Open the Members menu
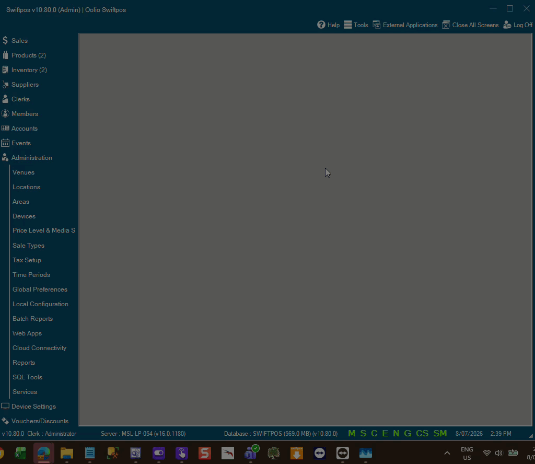Viewport: 535px width, 464px height. (25, 113)
